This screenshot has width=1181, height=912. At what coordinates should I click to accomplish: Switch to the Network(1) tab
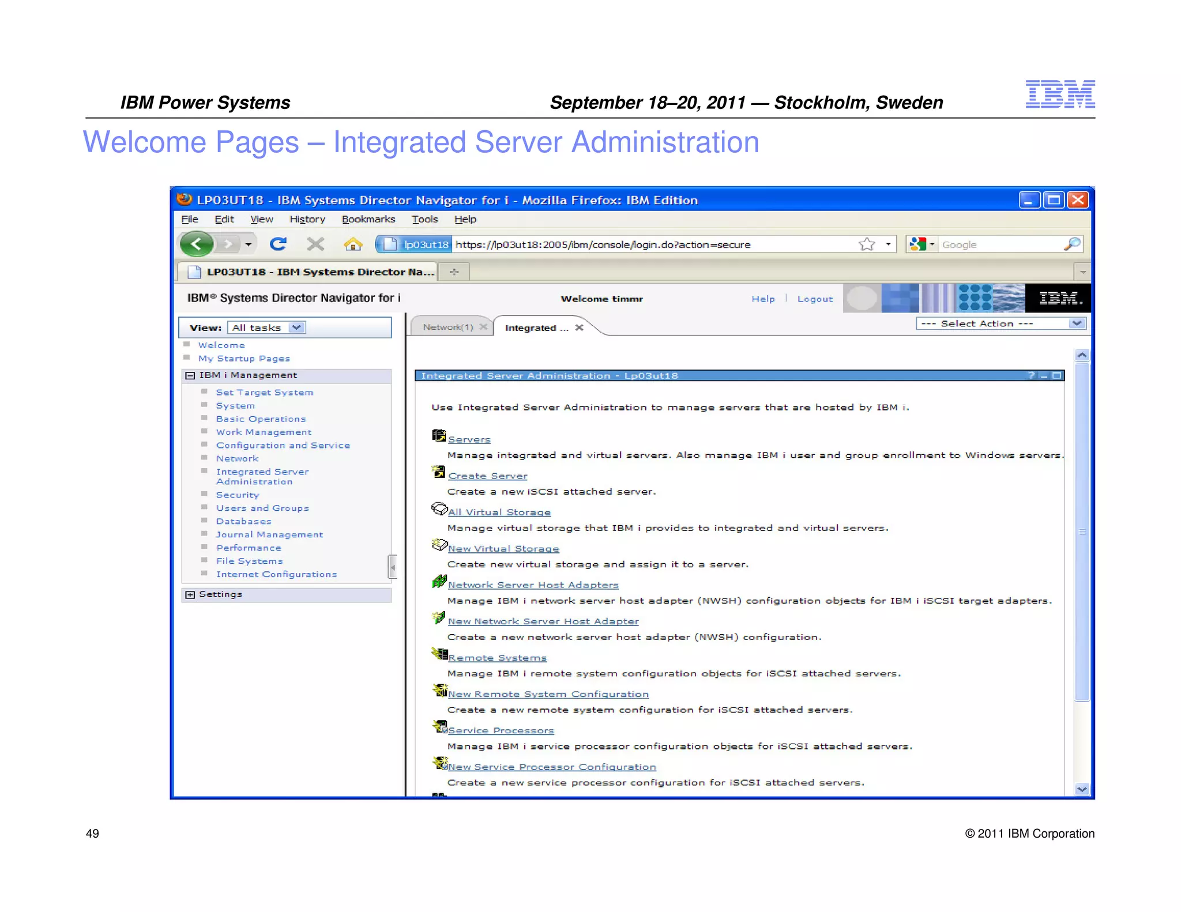[448, 327]
